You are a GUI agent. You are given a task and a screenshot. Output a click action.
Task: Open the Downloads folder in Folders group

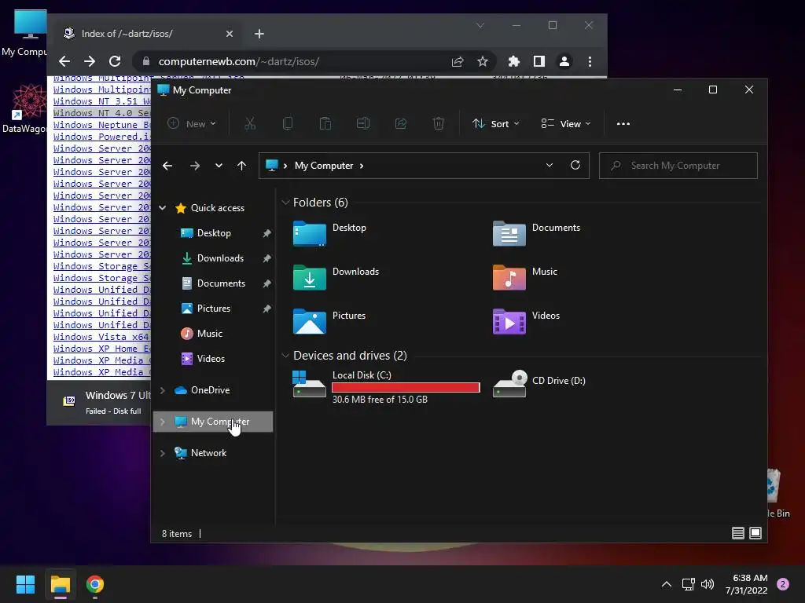point(336,277)
